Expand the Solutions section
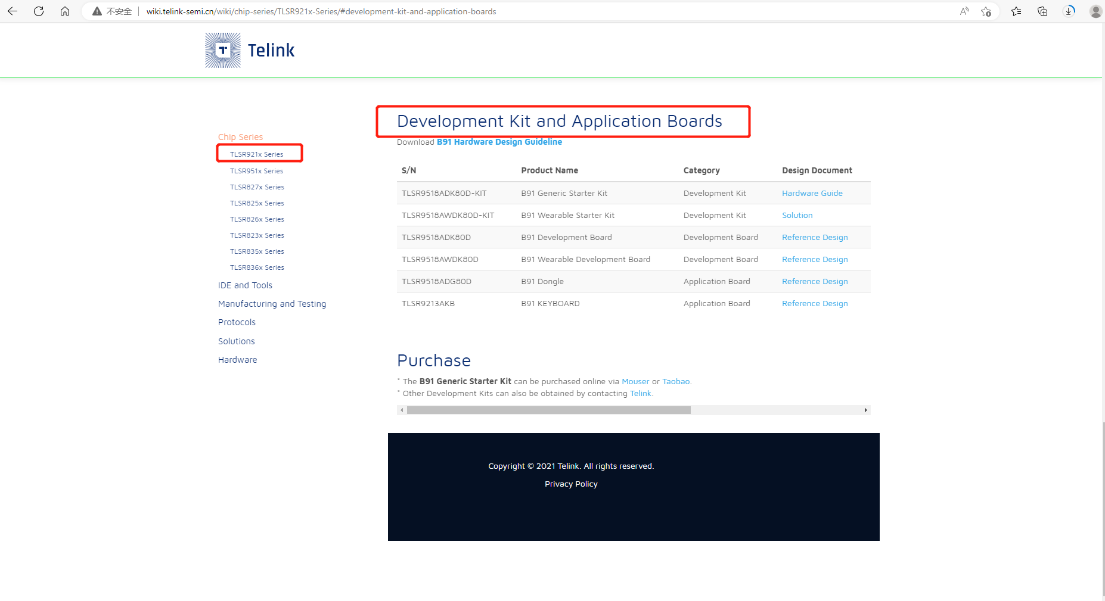Viewport: 1105px width, 601px height. [x=236, y=341]
